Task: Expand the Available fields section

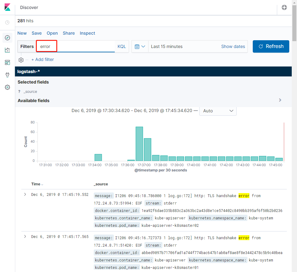Action: coord(280,100)
